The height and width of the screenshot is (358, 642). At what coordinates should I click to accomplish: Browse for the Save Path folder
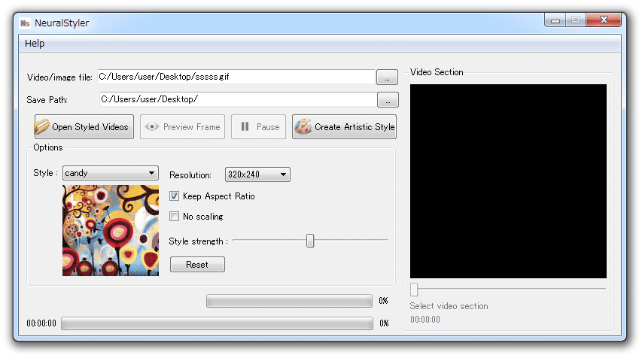[388, 100]
